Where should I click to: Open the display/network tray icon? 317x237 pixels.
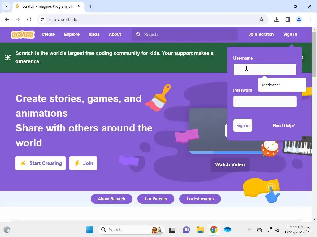coord(269,230)
